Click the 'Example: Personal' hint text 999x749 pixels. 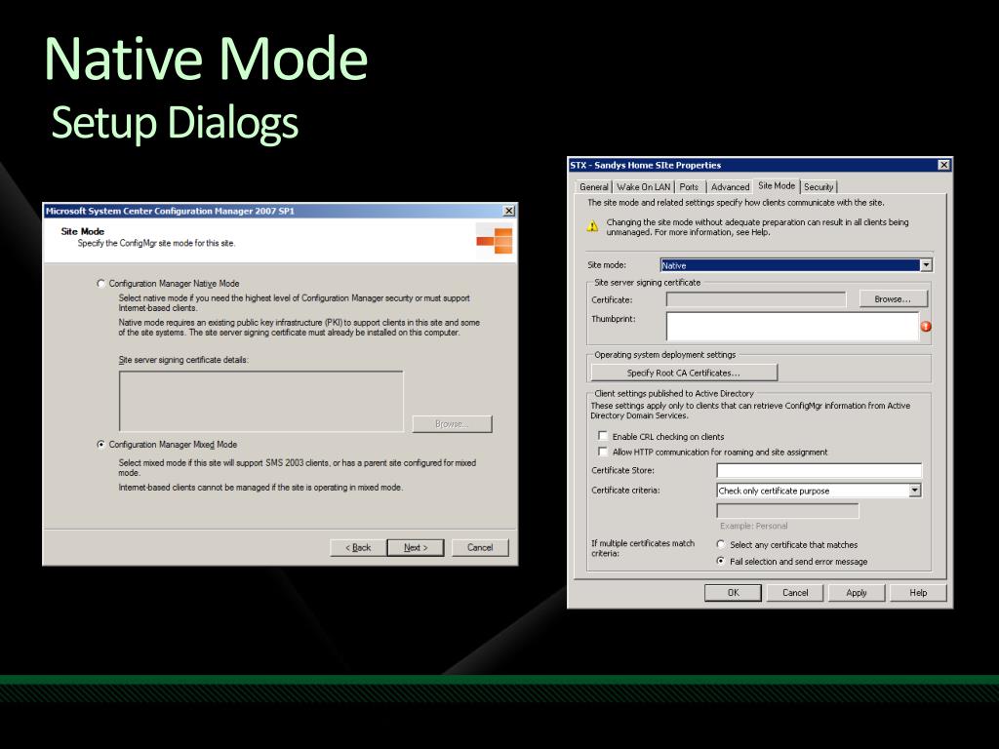[x=754, y=526]
